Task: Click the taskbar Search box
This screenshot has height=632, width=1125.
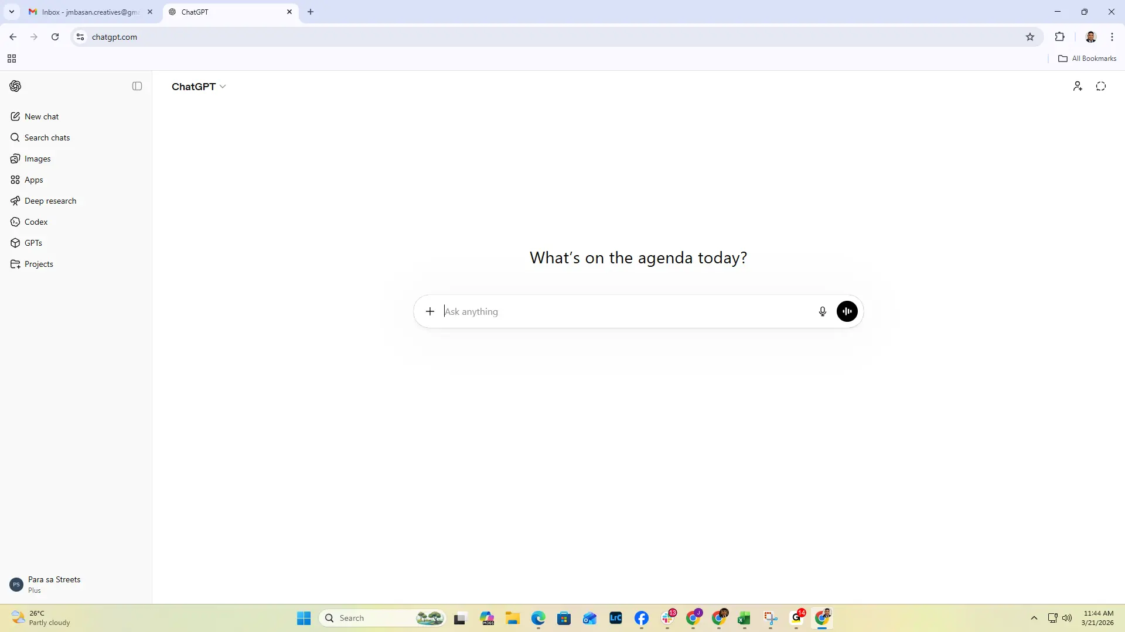Action: pos(383,618)
